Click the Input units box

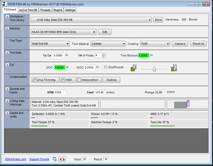[x=85, y=159]
